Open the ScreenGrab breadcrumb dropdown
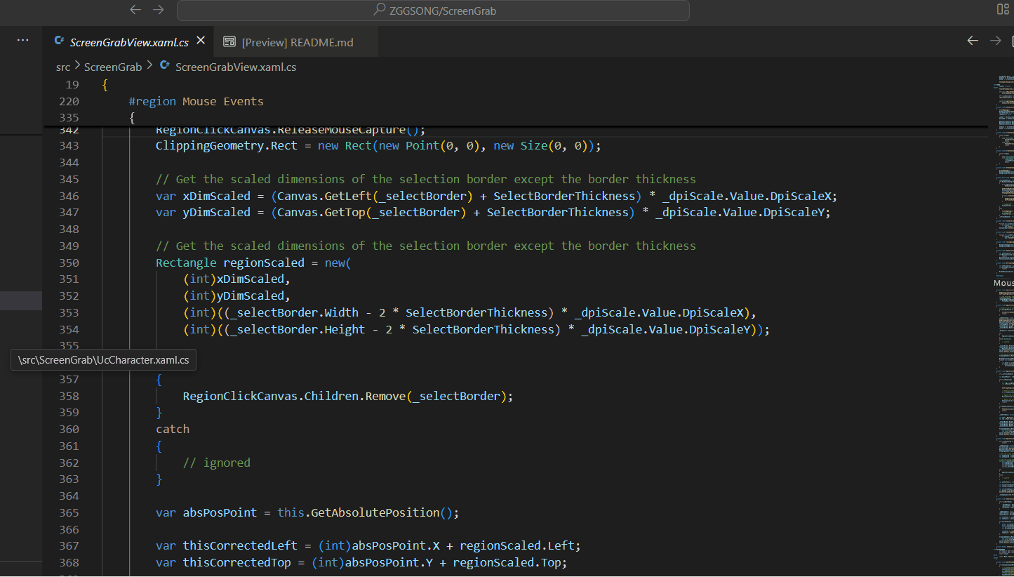 113,67
